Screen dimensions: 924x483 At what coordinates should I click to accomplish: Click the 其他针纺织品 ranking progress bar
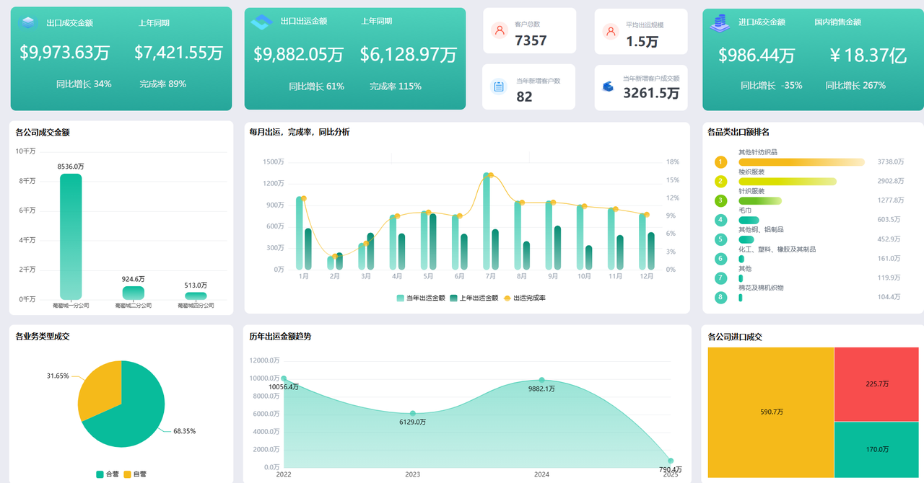[x=801, y=162]
